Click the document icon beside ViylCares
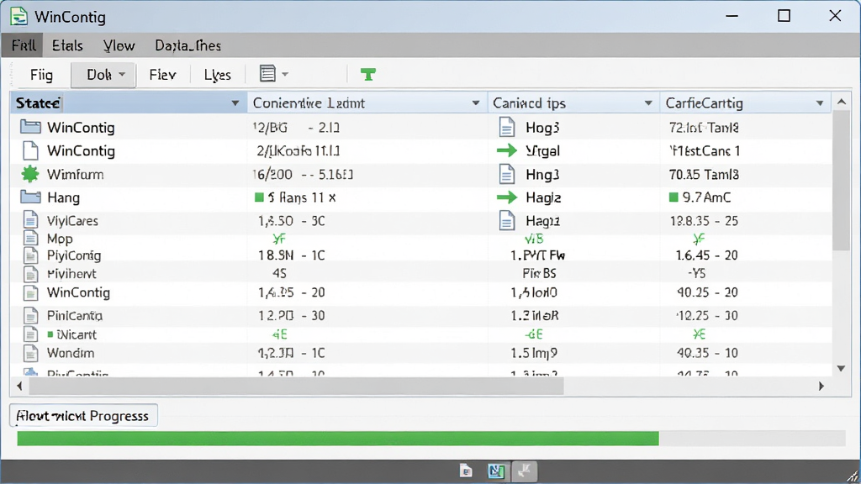Image resolution: width=861 pixels, height=484 pixels. click(31, 220)
